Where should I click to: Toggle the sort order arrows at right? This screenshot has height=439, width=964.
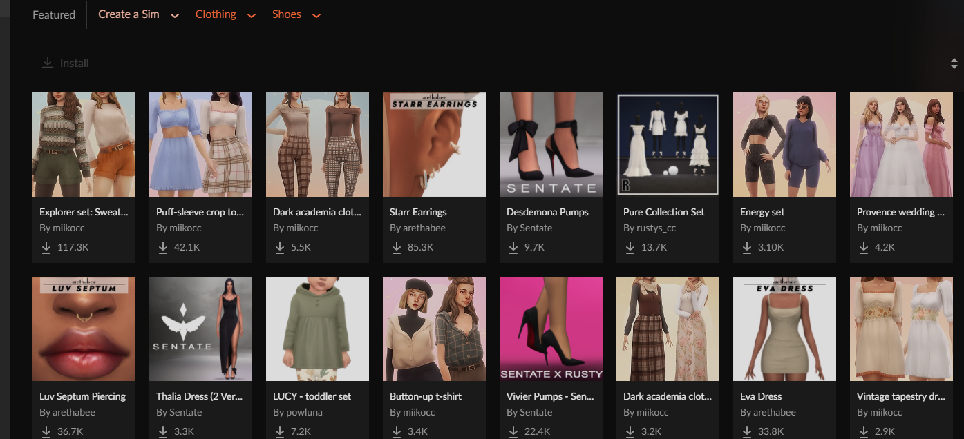(954, 64)
